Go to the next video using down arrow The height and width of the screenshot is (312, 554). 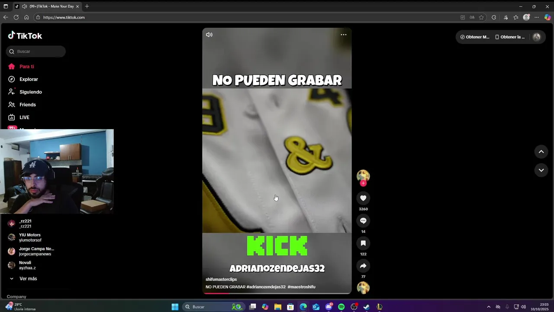coord(541,170)
